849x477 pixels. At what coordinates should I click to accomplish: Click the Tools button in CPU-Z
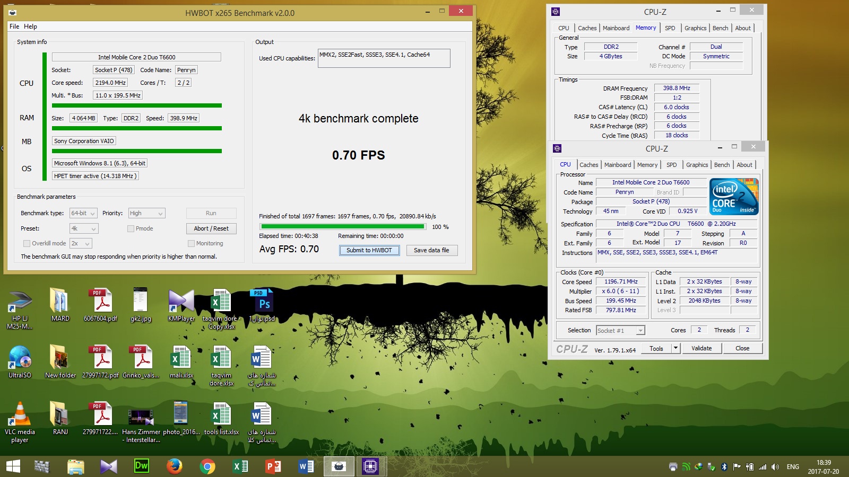tap(656, 348)
